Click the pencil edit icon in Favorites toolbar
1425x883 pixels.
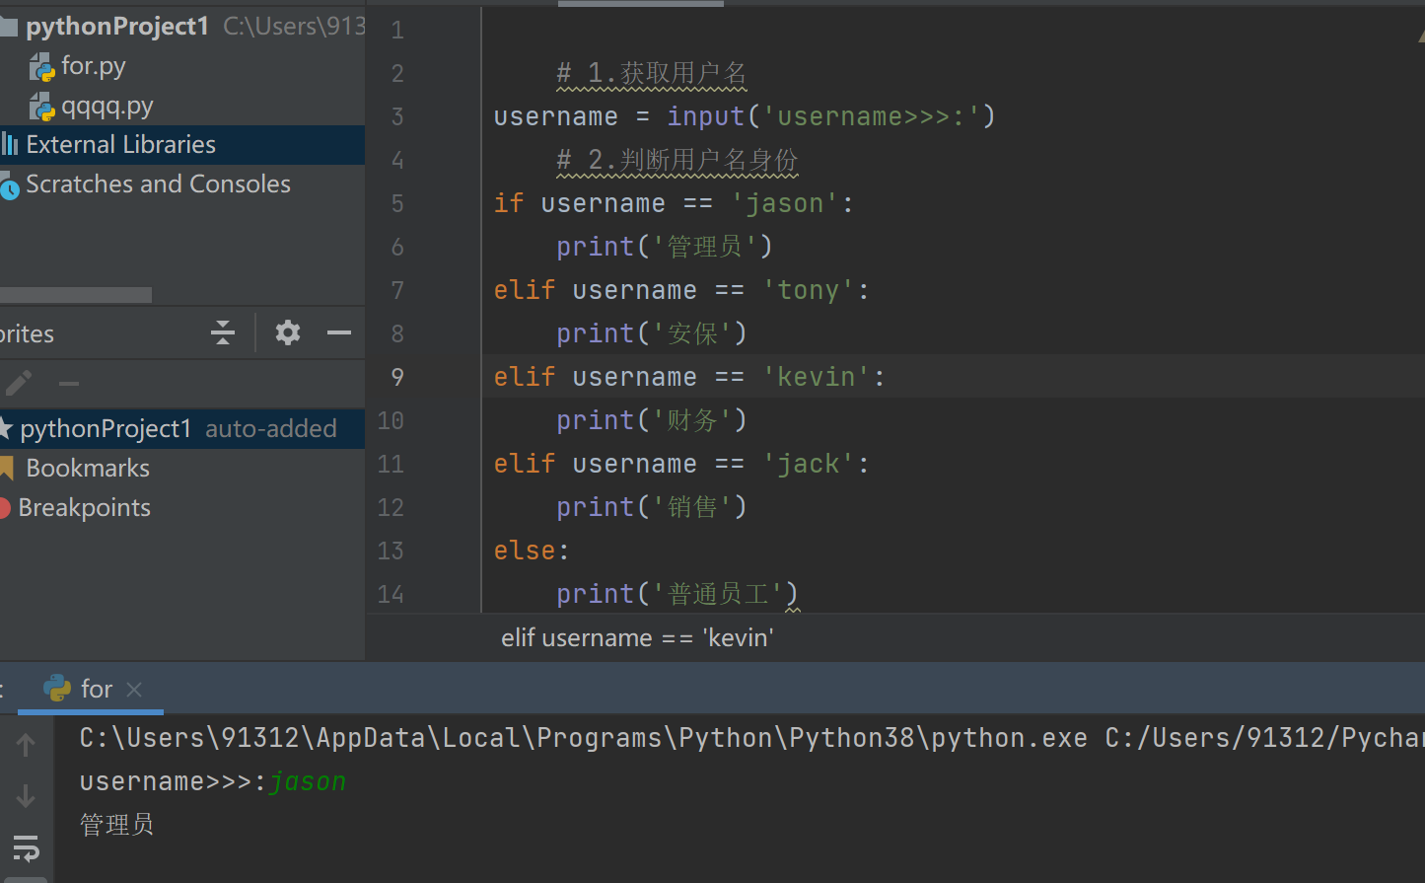click(18, 383)
